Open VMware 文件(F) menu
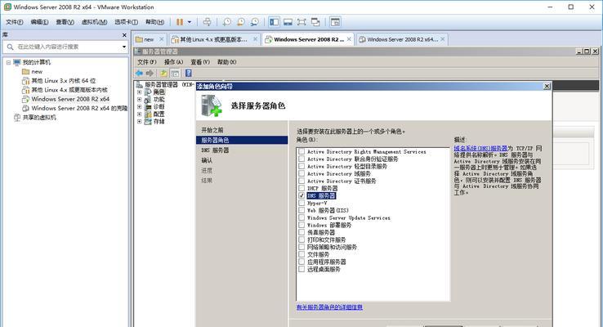 tap(14, 22)
